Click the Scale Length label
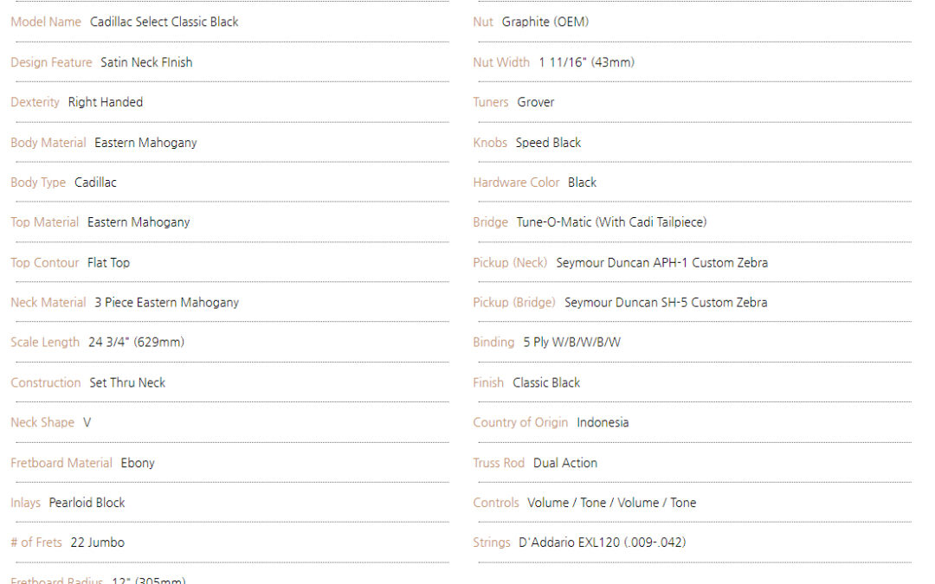Image resolution: width=935 pixels, height=584 pixels. [45, 343]
